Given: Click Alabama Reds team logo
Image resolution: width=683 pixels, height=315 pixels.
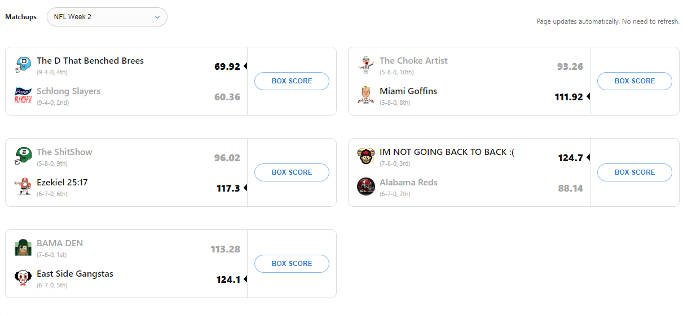Looking at the screenshot, I should point(366,187).
